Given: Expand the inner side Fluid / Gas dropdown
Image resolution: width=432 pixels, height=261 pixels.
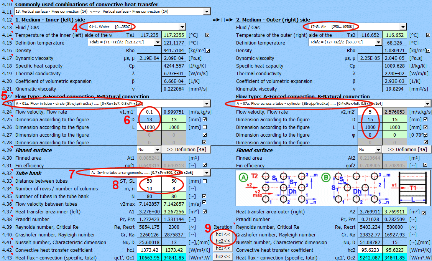Looking at the screenshot, I should tap(182, 27).
